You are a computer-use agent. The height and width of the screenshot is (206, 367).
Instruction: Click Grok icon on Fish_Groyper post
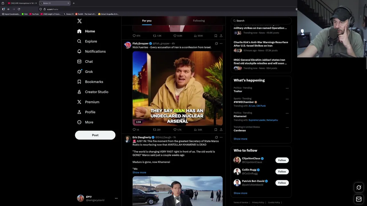216,43
